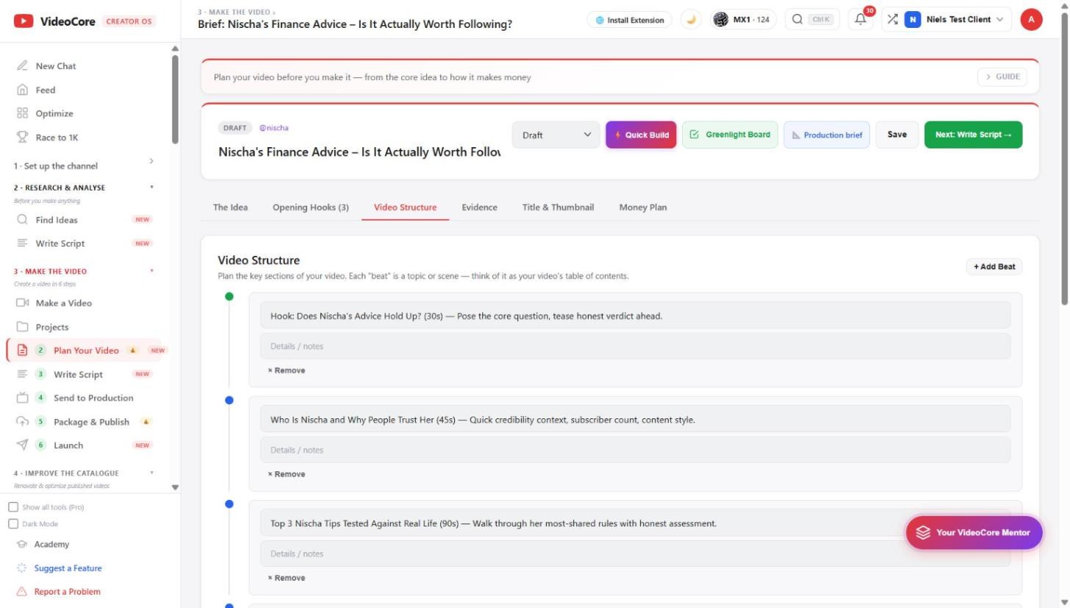Click the sidebar scrollbar thumb
This screenshot has width=1070, height=608.
[175, 99]
